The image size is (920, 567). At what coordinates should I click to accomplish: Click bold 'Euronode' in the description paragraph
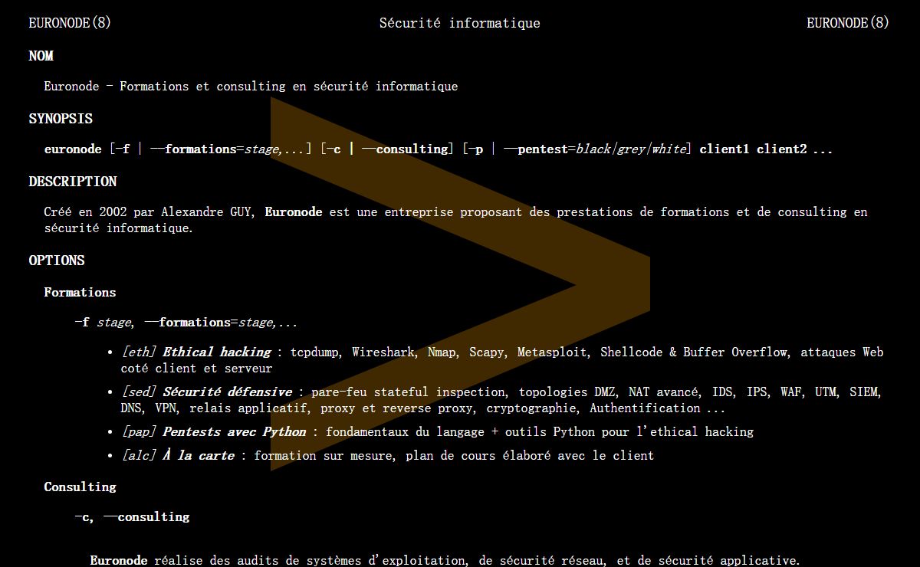tap(294, 212)
